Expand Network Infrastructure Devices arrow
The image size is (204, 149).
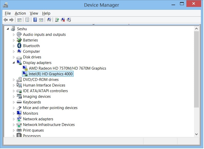(x=14, y=125)
